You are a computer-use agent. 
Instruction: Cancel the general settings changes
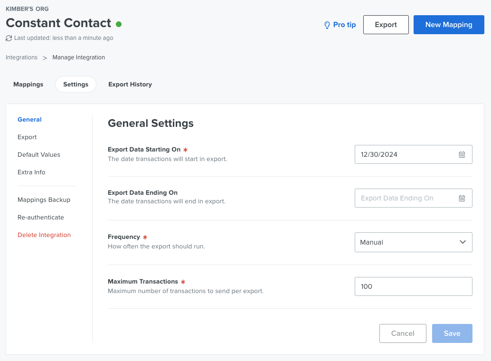click(x=403, y=333)
